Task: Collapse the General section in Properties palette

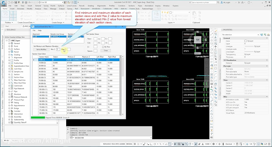Action: click(267, 38)
